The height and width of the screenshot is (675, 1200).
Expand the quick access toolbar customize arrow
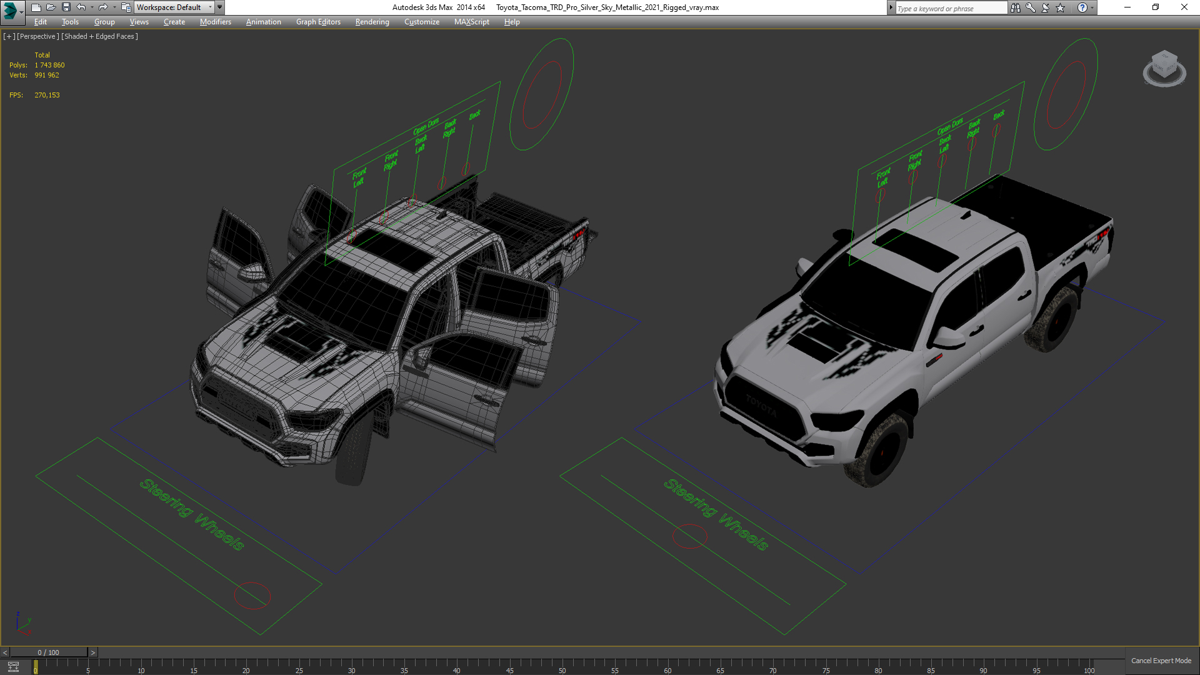[x=219, y=7]
